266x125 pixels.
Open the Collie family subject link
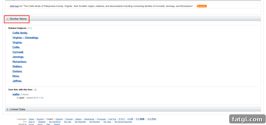[x=20, y=33]
